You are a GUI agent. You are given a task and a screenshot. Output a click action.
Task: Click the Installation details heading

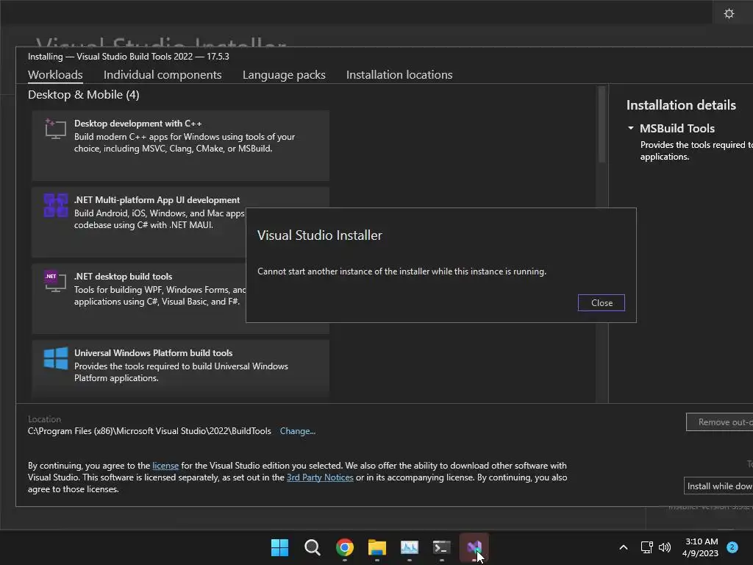coord(681,105)
